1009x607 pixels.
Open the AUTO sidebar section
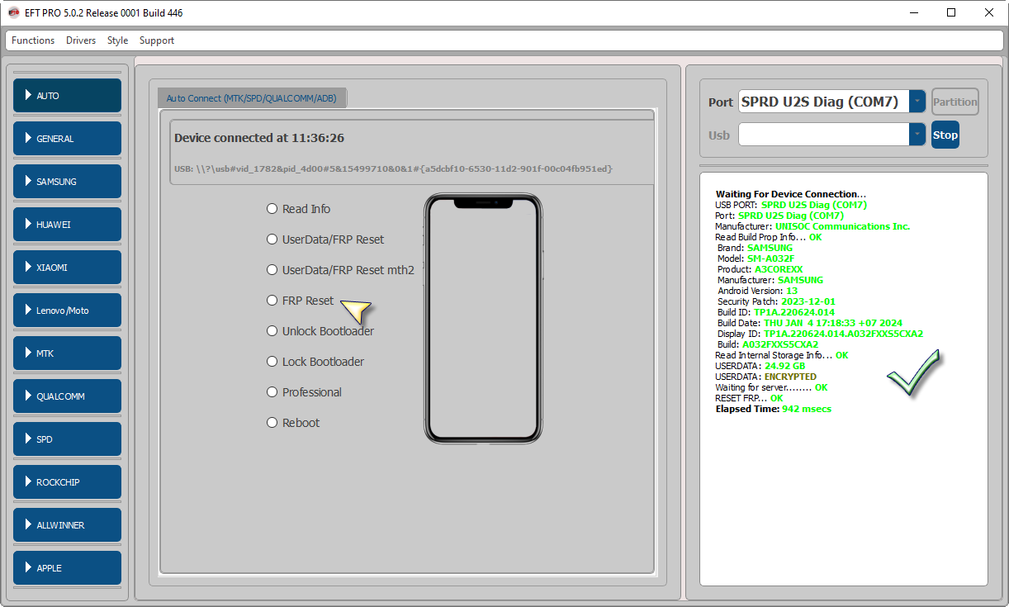coord(67,96)
